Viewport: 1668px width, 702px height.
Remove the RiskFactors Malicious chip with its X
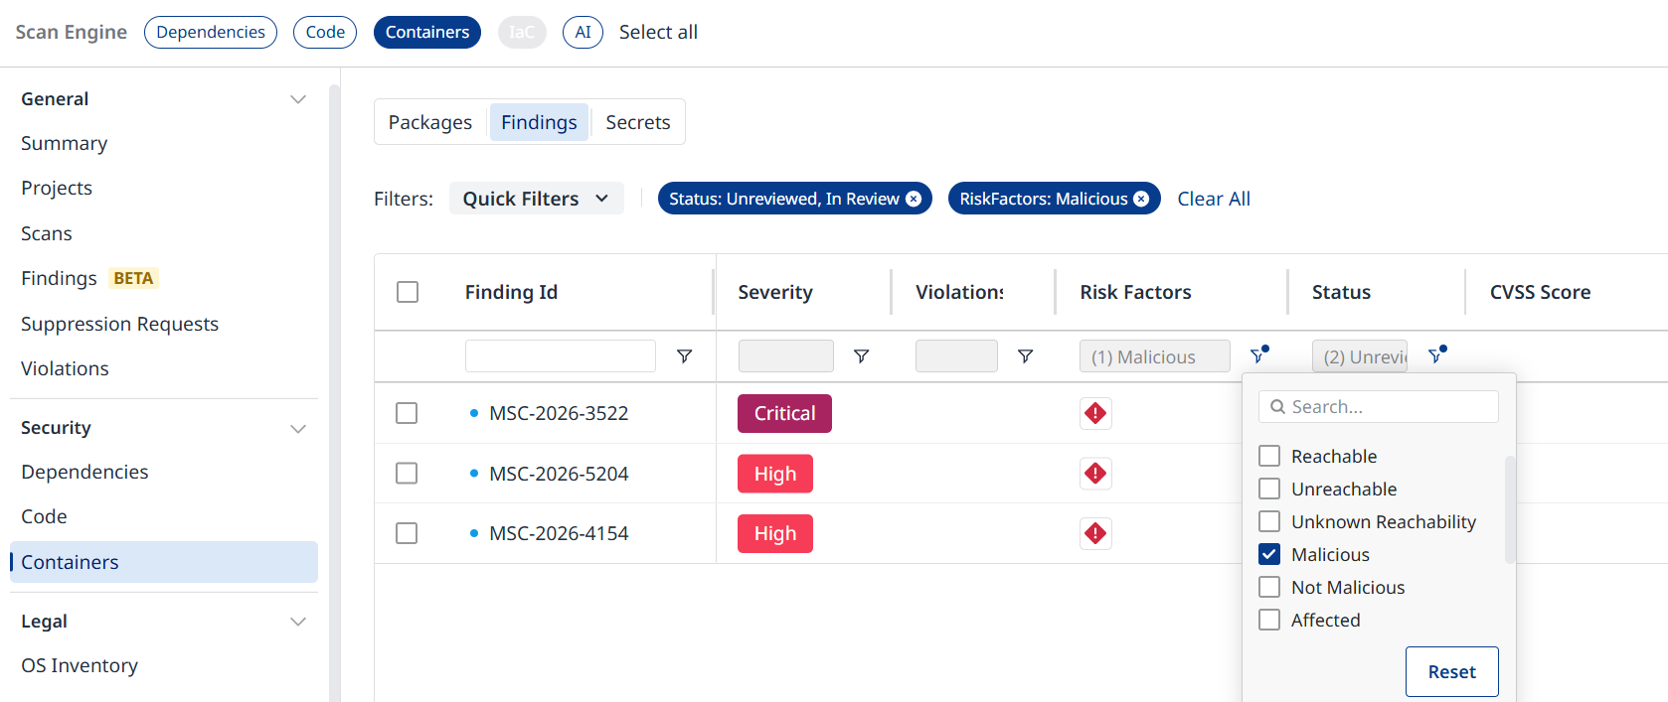point(1141,199)
